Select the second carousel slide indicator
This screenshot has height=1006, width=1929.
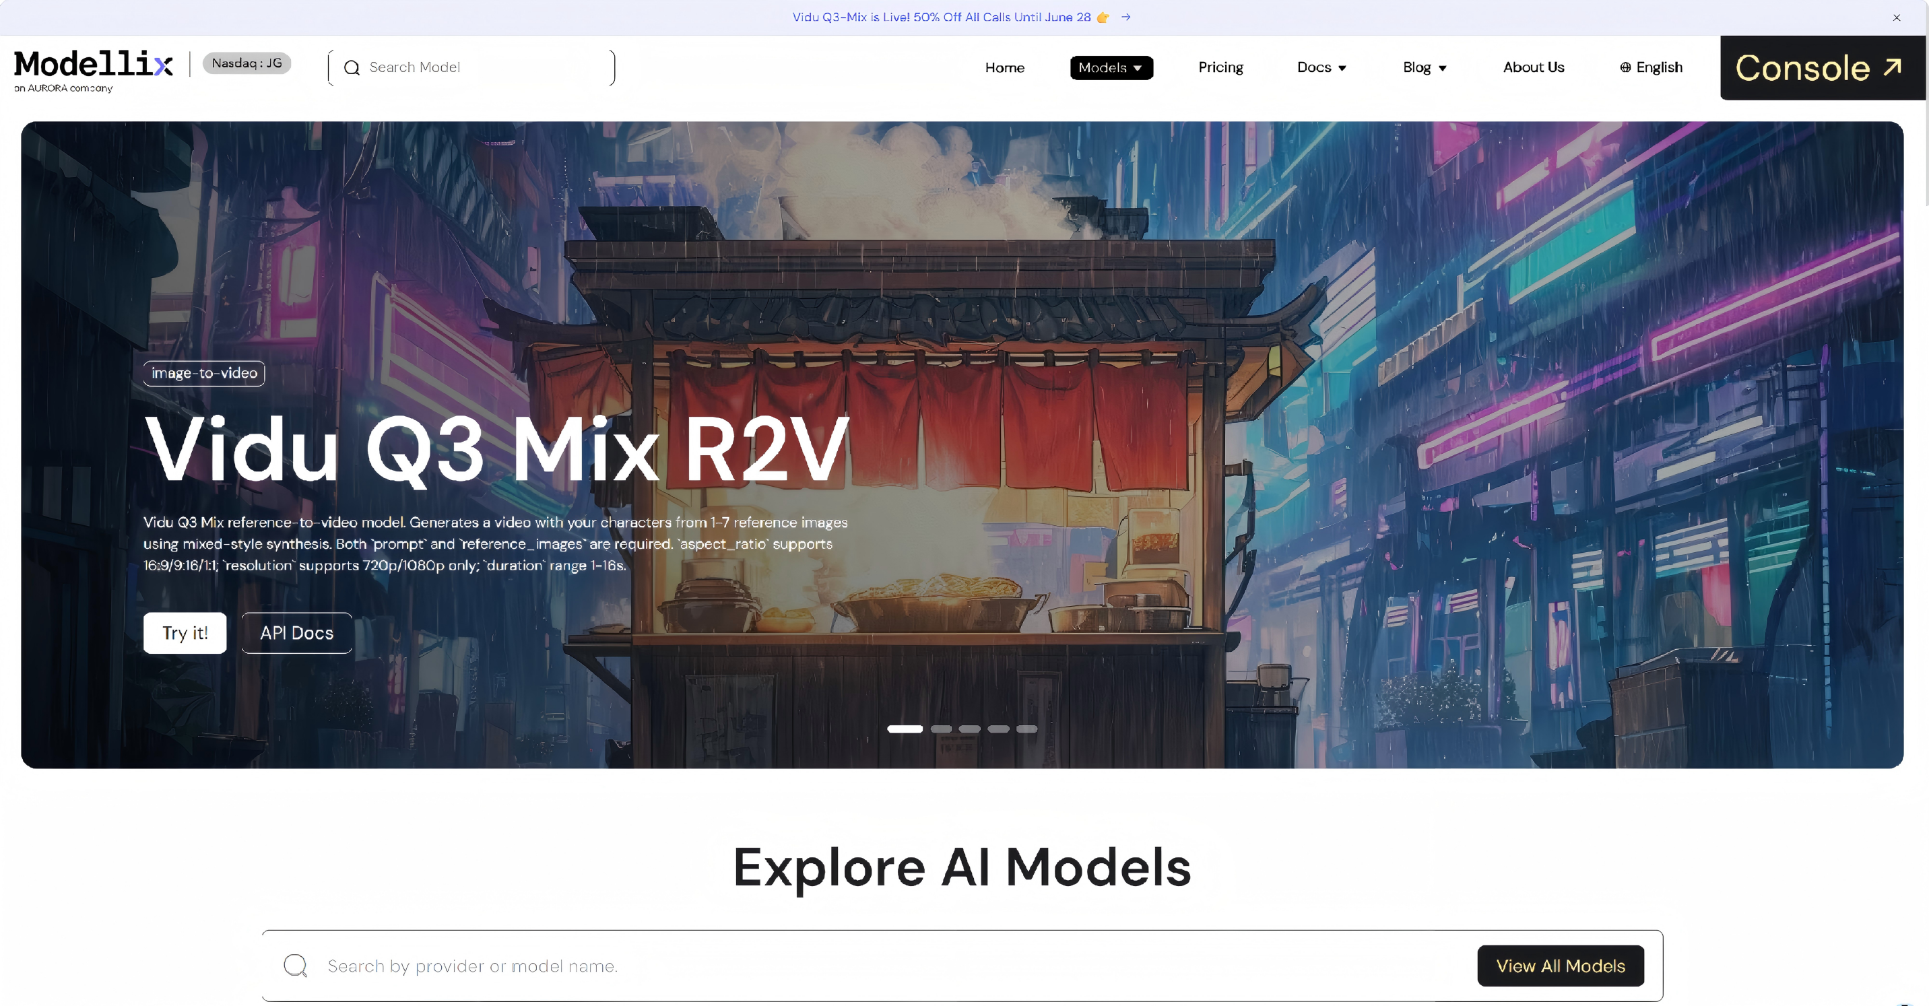(x=942, y=729)
